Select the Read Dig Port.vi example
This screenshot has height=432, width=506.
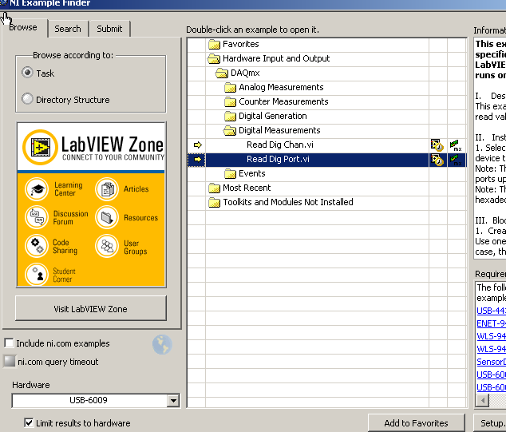[x=278, y=160]
